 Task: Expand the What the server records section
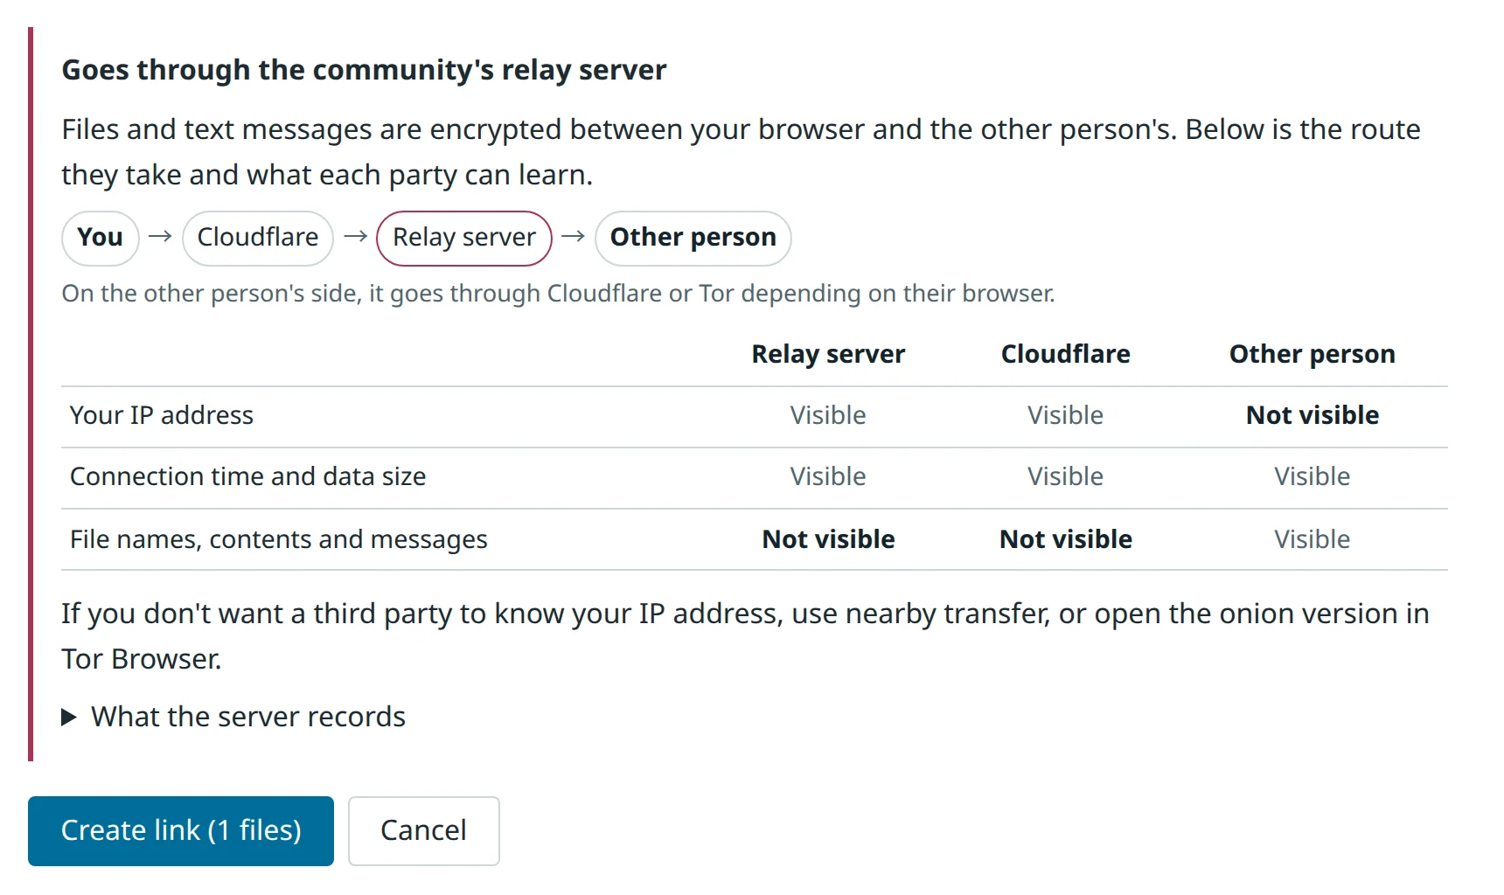click(x=233, y=717)
